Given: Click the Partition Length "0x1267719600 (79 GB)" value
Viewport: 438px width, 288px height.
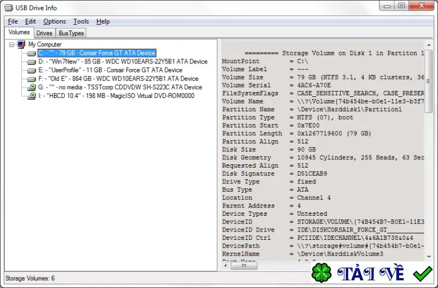Looking at the screenshot, I should point(334,134).
